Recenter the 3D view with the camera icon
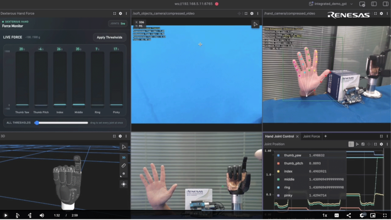This screenshot has height=220, width=391. [x=124, y=184]
